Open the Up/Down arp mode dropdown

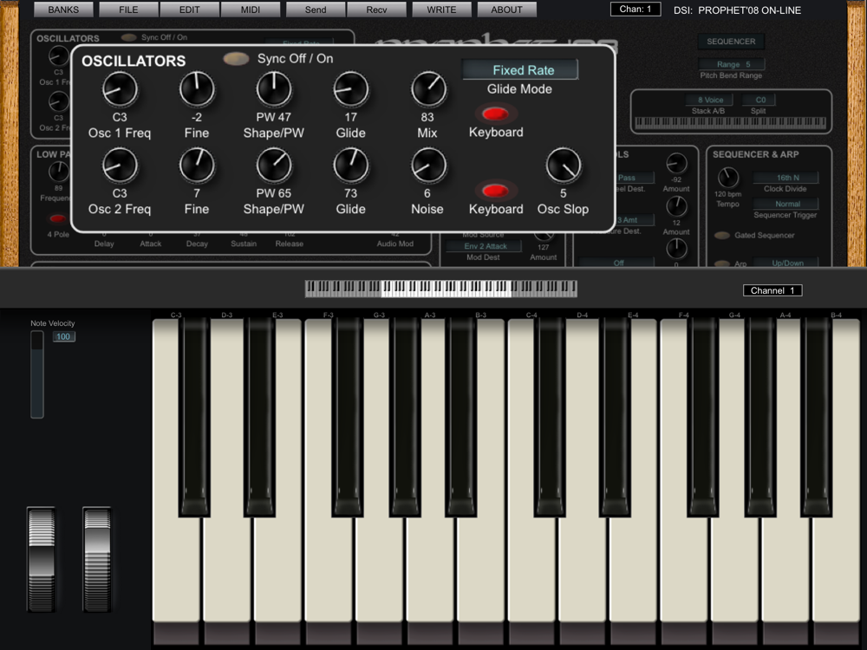pos(786,263)
